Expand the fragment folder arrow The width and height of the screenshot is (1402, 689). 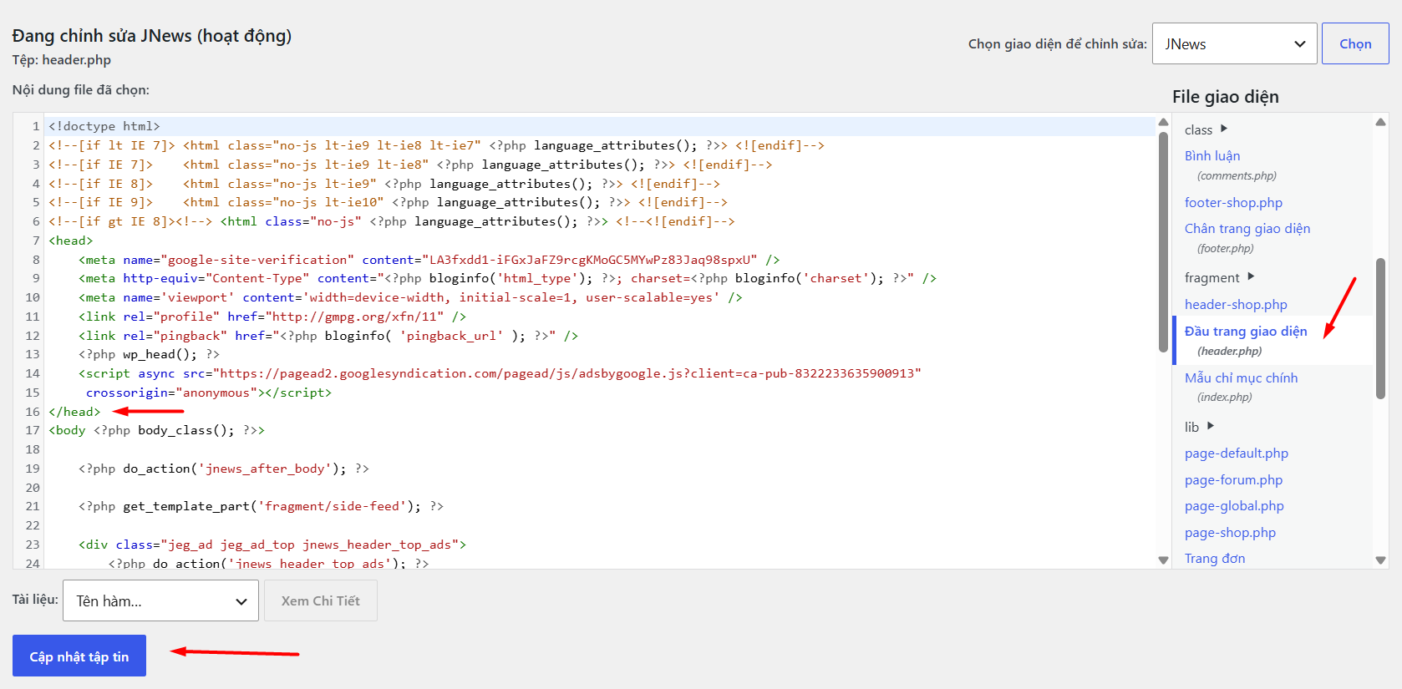(1250, 276)
